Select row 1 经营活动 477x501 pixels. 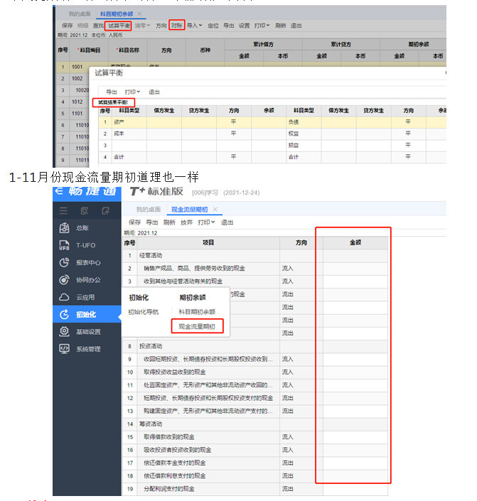[255, 255]
